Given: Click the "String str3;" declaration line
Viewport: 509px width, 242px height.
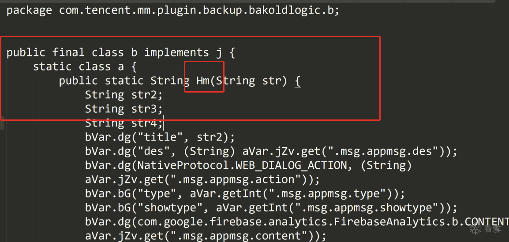Looking at the screenshot, I should (x=124, y=109).
